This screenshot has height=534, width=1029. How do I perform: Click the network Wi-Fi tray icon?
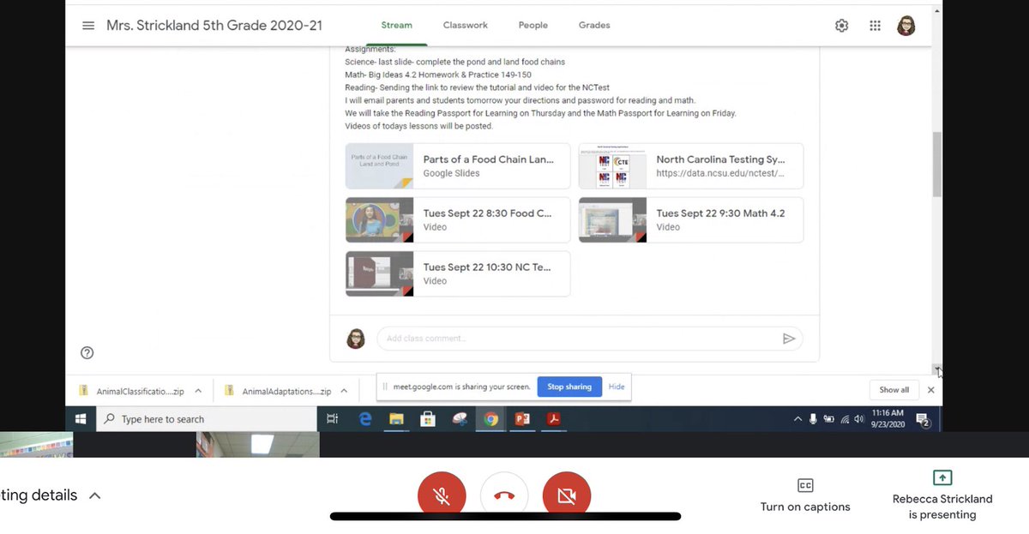845,419
